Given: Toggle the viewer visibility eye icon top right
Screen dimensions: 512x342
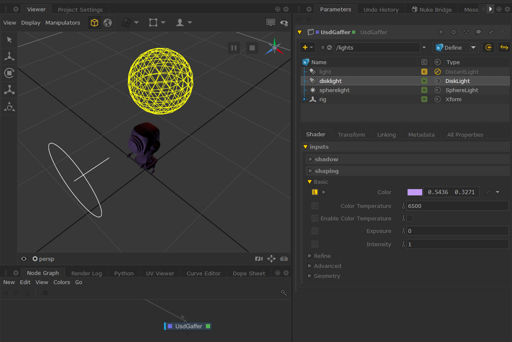Looking at the screenshot, I should [284, 23].
